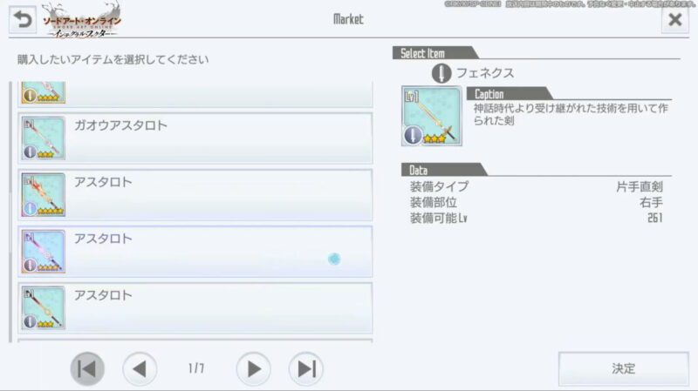Click the list scrollbar on the left
This screenshot has height=391, width=698.
tap(10, 212)
